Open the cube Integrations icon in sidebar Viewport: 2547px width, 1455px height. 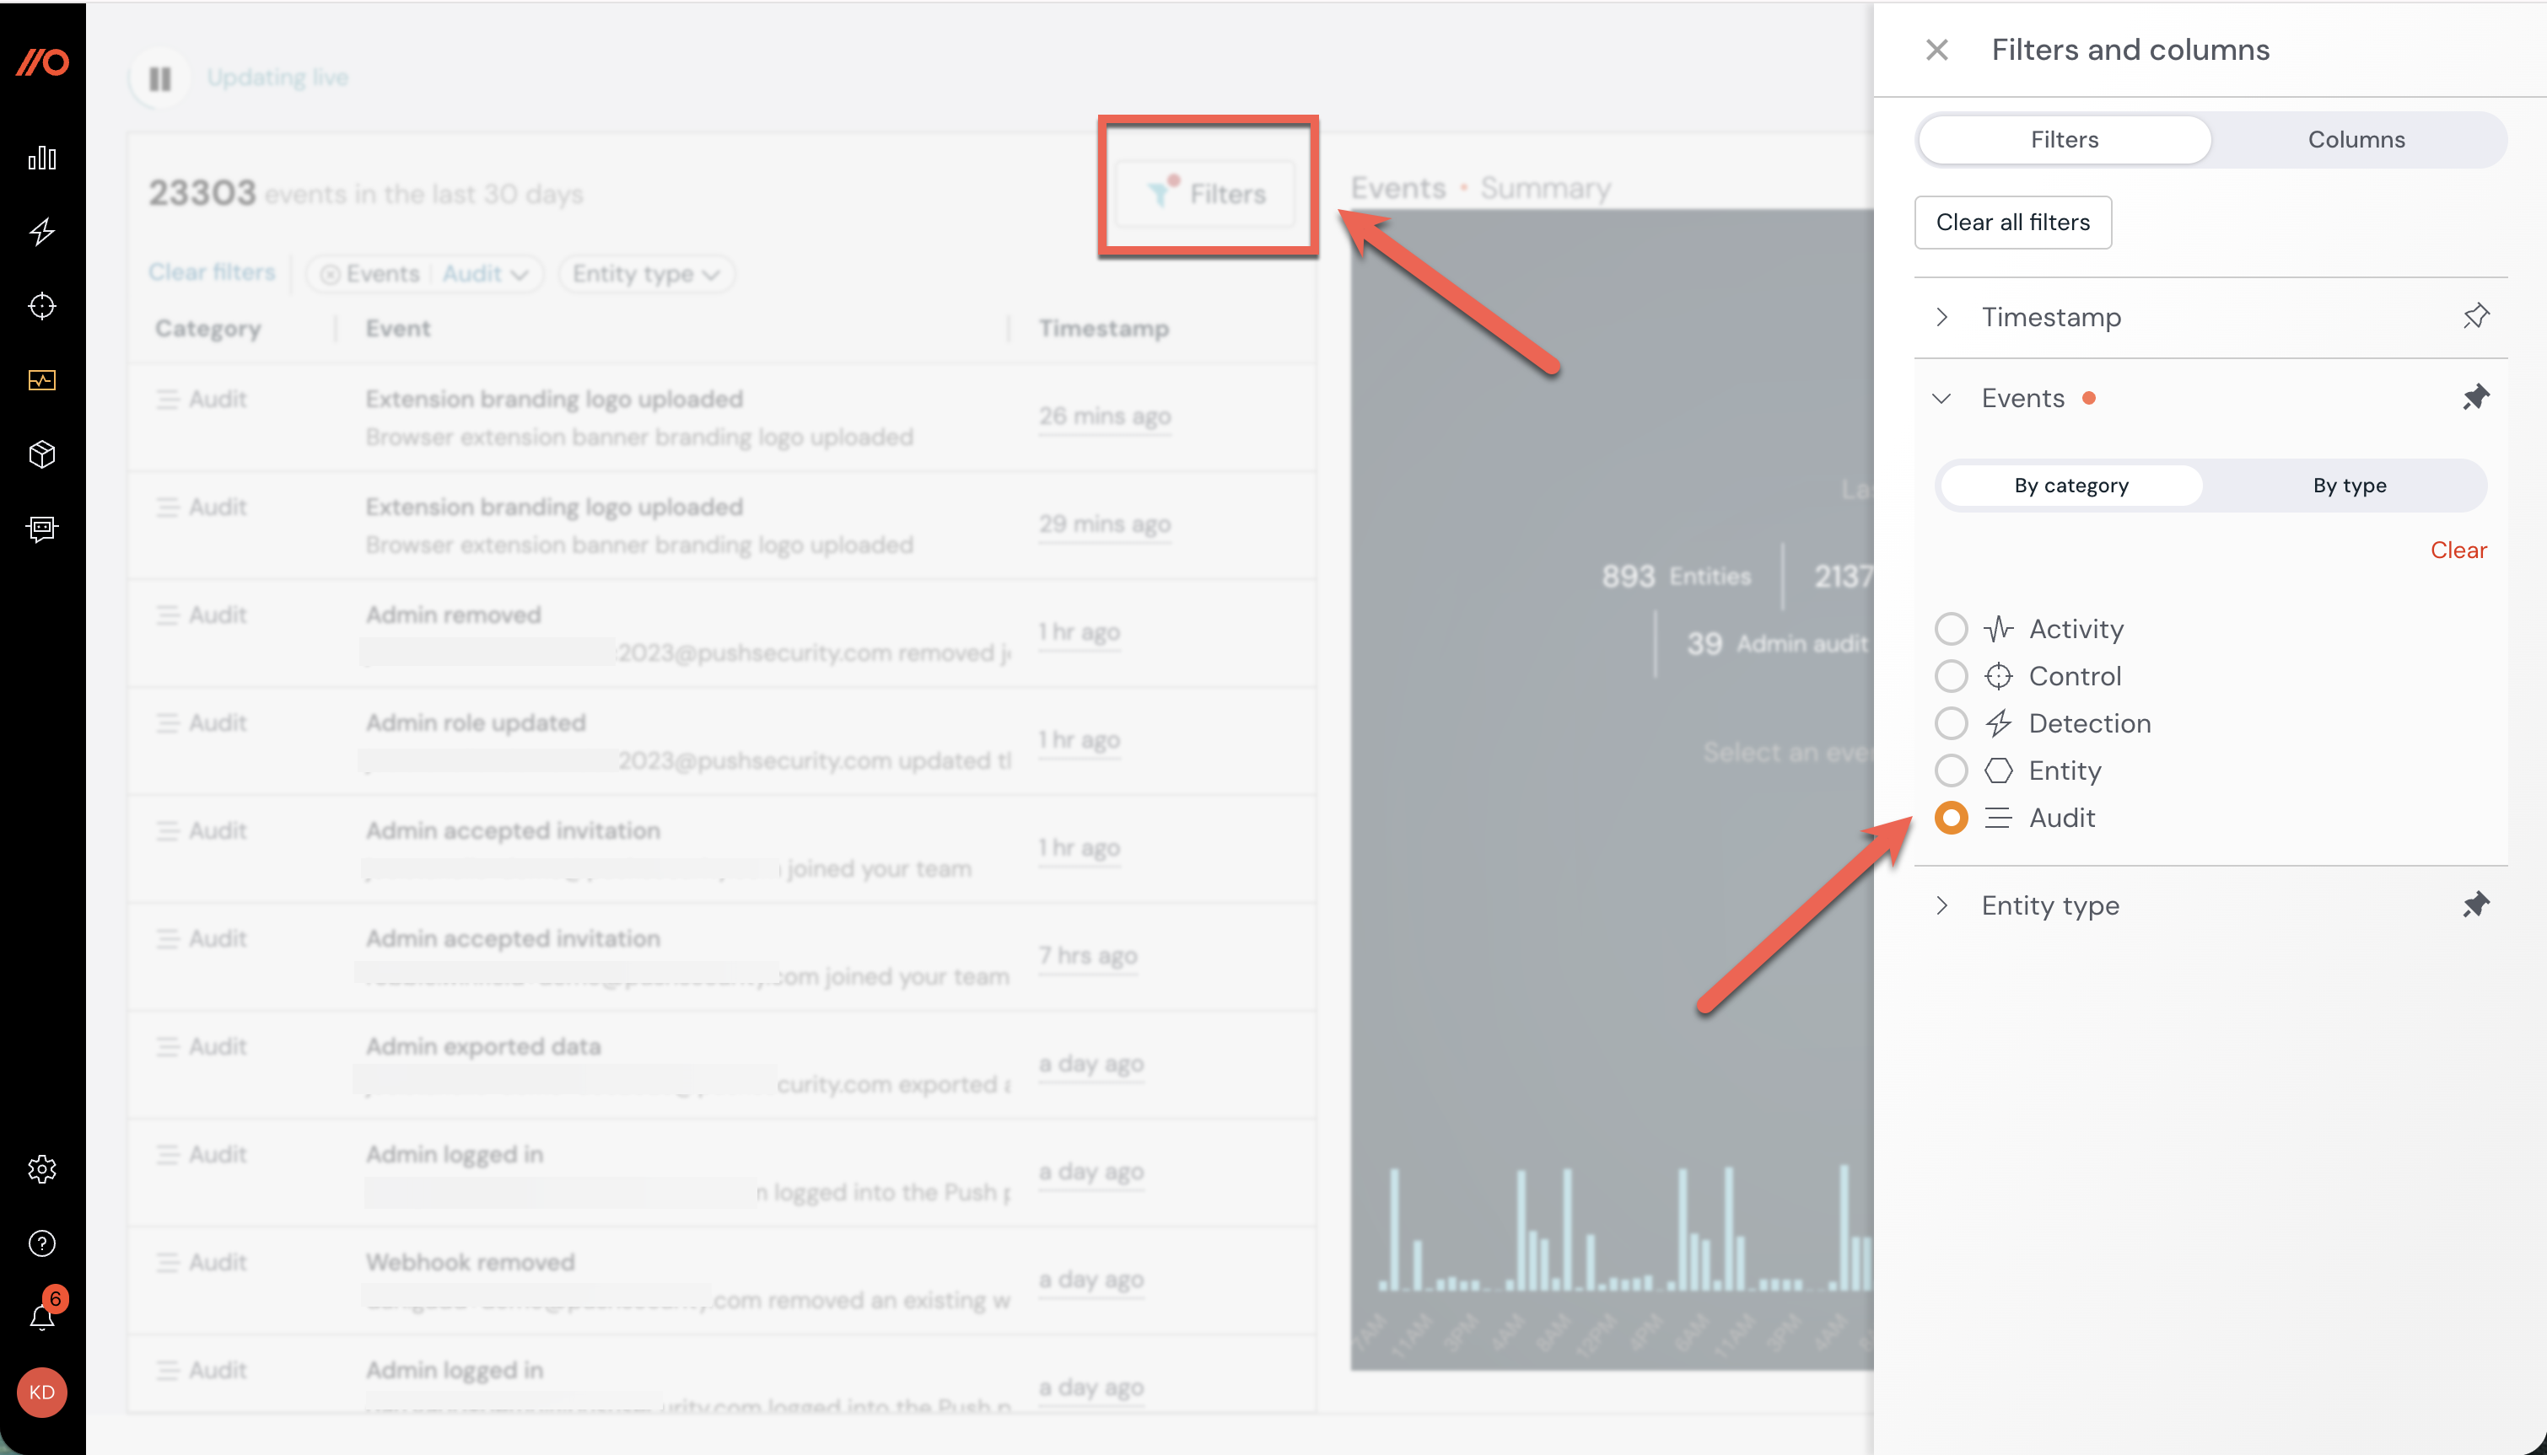pyautogui.click(x=42, y=454)
